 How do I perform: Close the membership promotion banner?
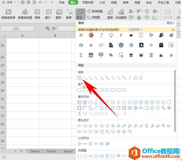click(173, 30)
